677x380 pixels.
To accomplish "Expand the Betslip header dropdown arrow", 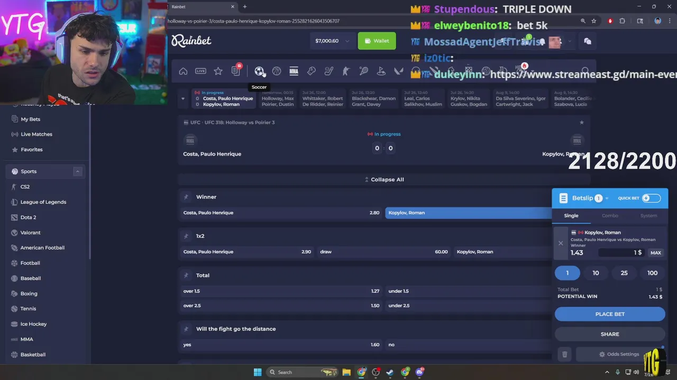I will 607,198.
